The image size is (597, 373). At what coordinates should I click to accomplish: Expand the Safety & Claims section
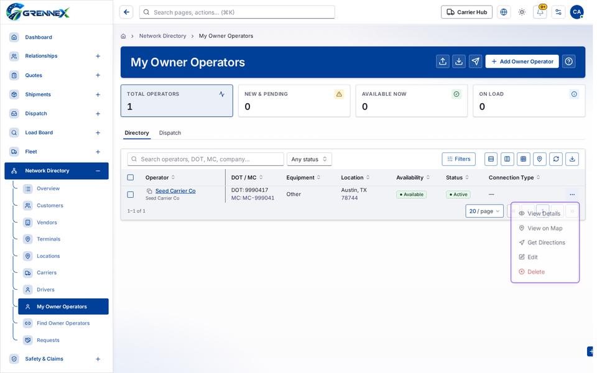[x=98, y=359]
